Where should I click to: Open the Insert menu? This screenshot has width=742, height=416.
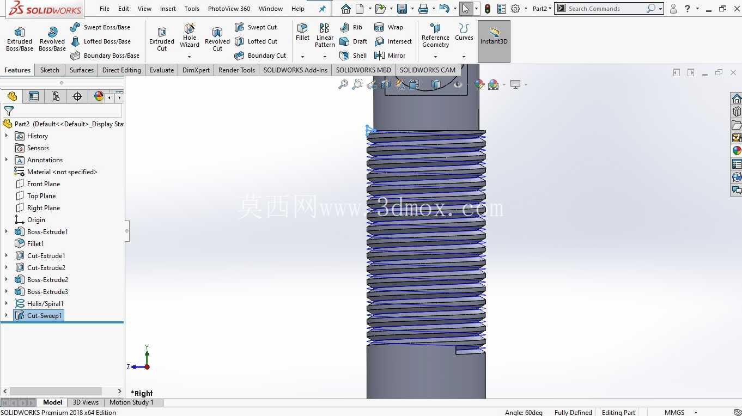tap(168, 9)
